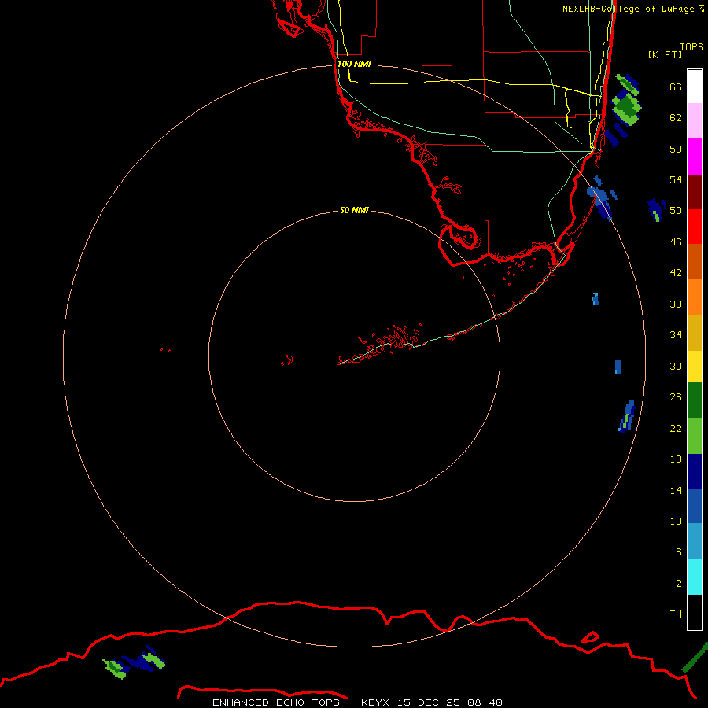Viewport: 708px width, 708px height.
Task: Click the [K FT] units label
Action: [x=665, y=54]
